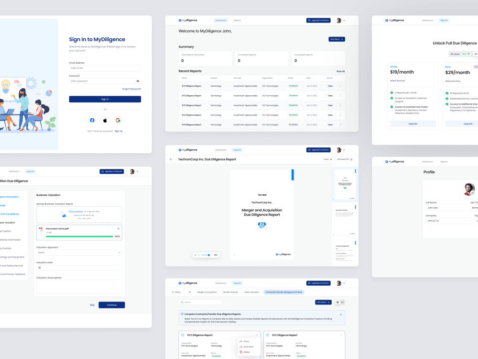Click the Search field on reports list
This screenshot has height=359, width=478.
click(200, 302)
